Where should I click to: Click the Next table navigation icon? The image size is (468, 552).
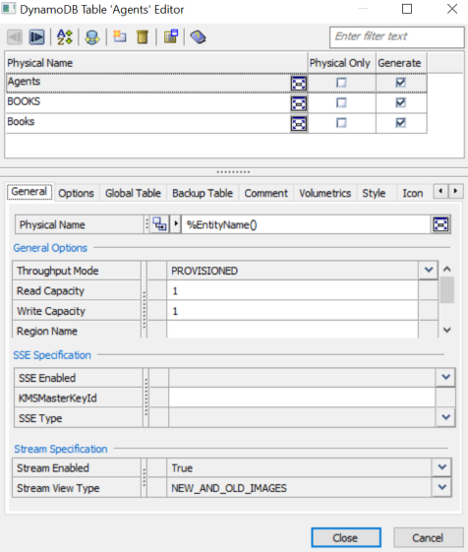(36, 37)
